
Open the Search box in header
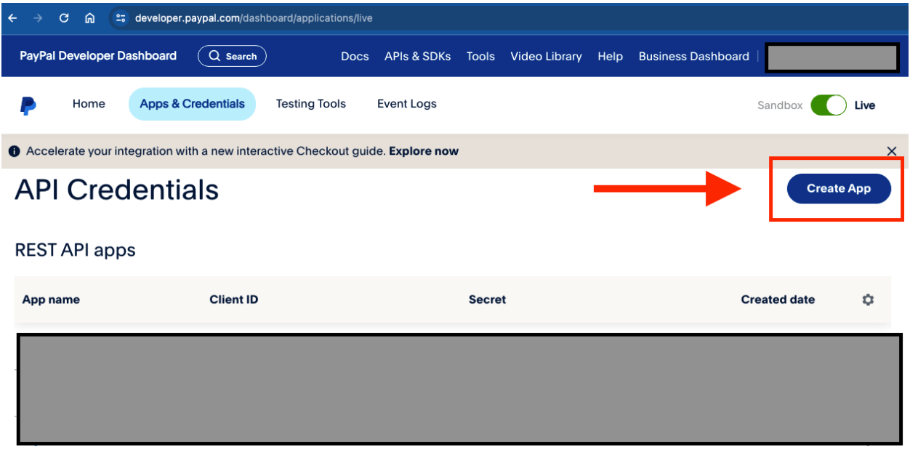click(232, 56)
